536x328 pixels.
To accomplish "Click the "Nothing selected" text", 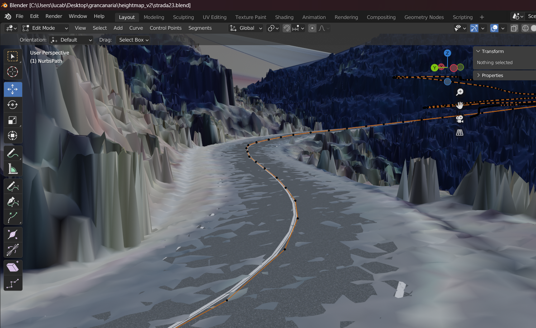I will (x=494, y=63).
